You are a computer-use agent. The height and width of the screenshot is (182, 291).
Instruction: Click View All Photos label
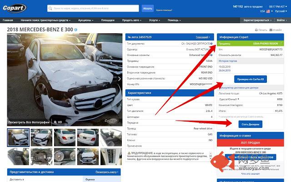[x=29, y=122]
